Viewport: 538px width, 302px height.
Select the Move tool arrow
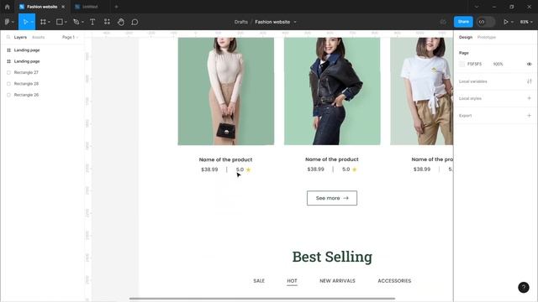pos(25,22)
